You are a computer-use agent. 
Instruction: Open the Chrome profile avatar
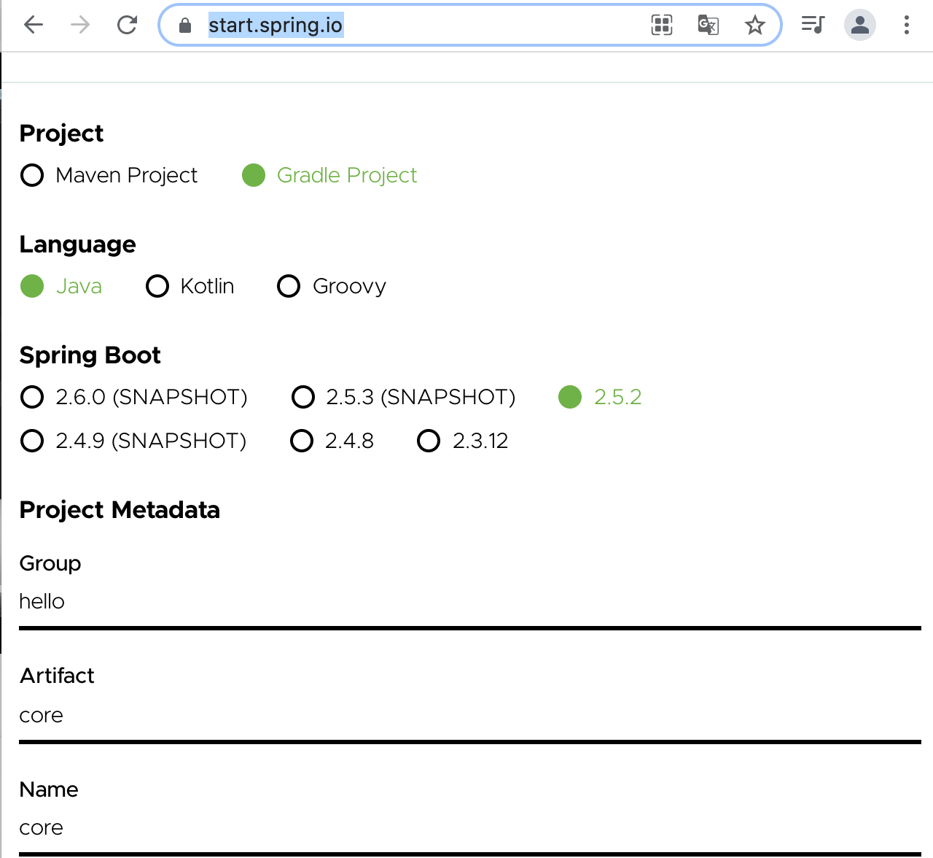(x=860, y=25)
